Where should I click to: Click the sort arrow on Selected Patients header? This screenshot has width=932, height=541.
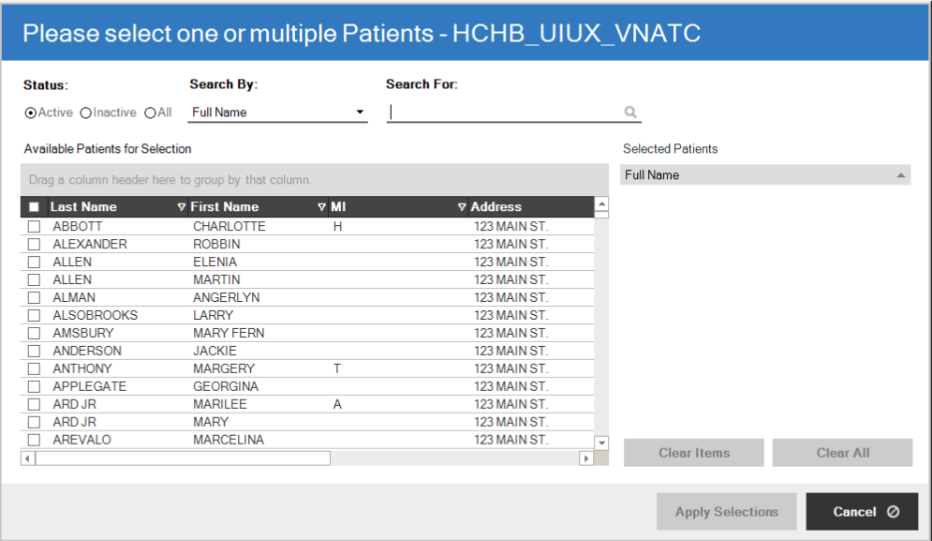coord(901,174)
